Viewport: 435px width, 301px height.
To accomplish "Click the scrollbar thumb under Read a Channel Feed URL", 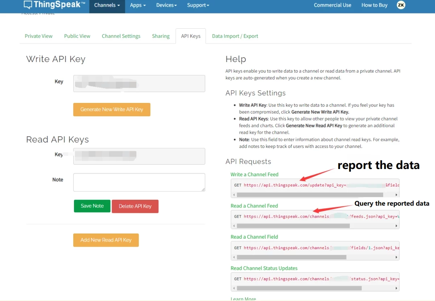I will [293, 226].
